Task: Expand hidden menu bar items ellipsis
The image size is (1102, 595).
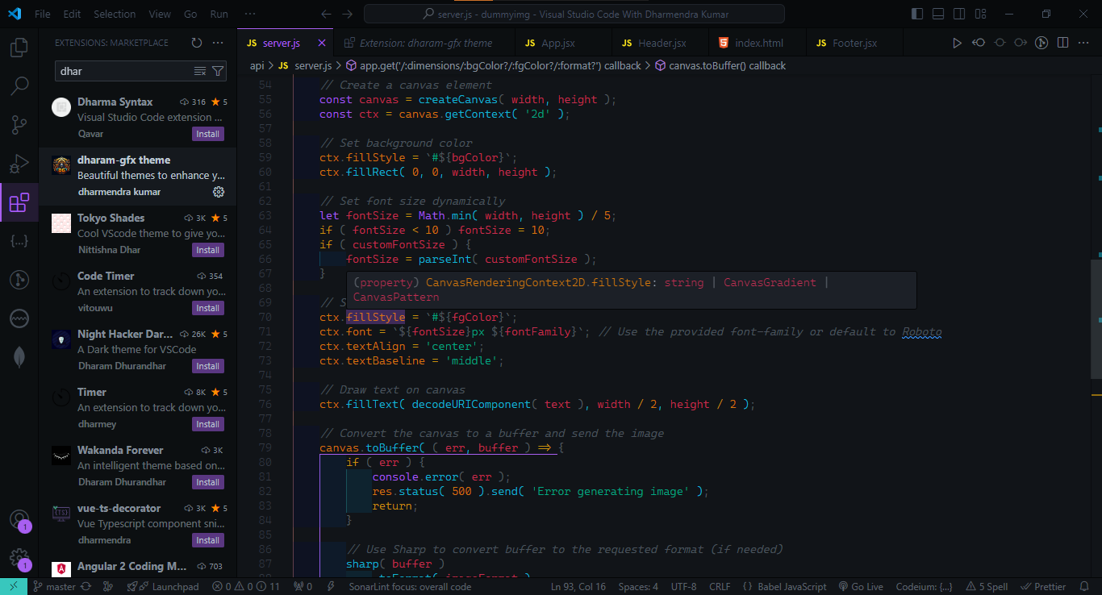Action: pyautogui.click(x=250, y=14)
